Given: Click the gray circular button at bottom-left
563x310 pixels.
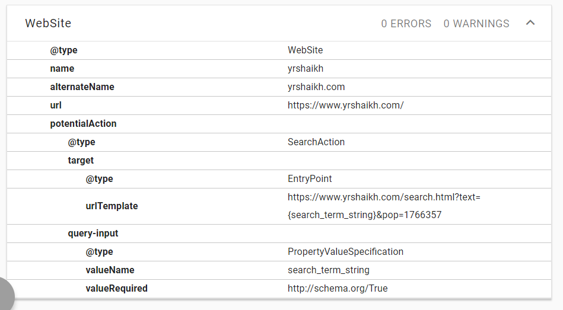Looking at the screenshot, I should pos(6,295).
